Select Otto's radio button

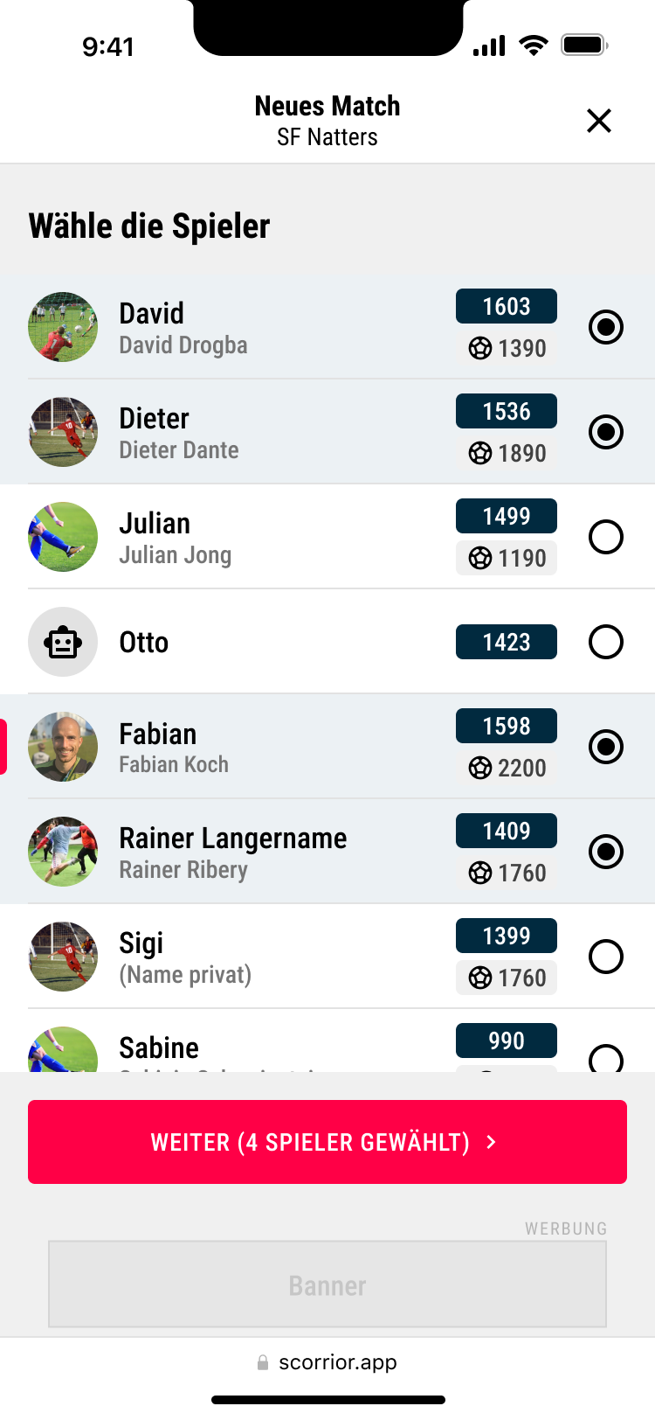606,642
